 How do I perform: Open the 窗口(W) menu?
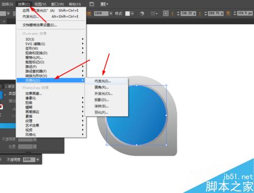click(x=57, y=4)
